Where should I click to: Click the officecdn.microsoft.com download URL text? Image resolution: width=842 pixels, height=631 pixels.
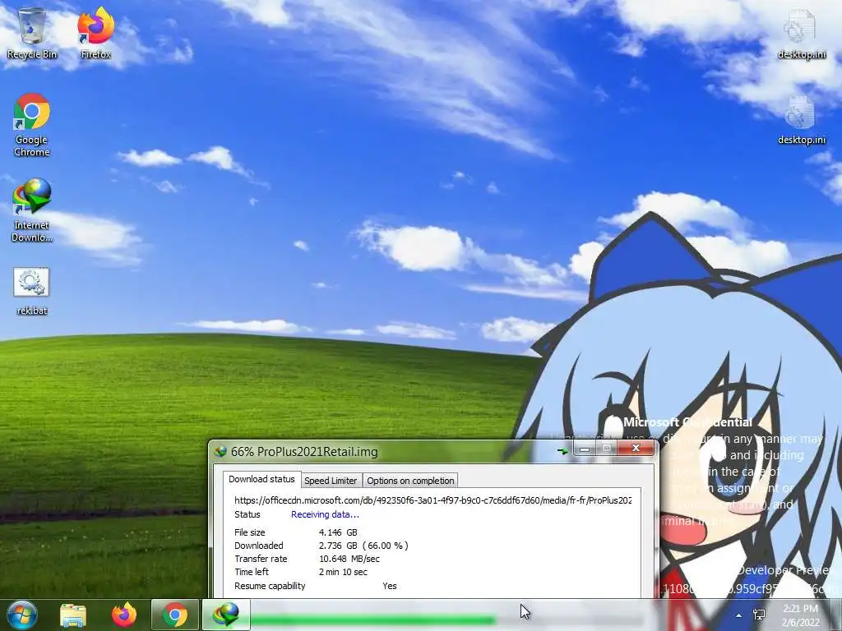coord(433,500)
